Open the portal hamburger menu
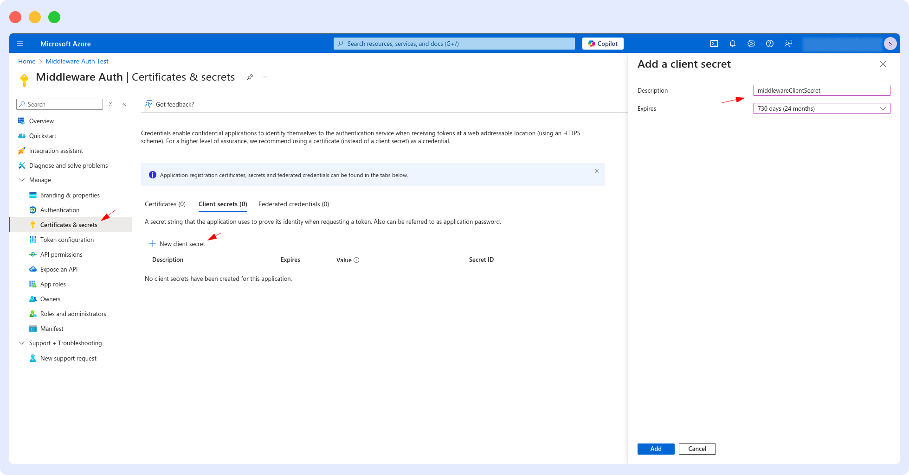Image resolution: width=909 pixels, height=475 pixels. (20, 44)
